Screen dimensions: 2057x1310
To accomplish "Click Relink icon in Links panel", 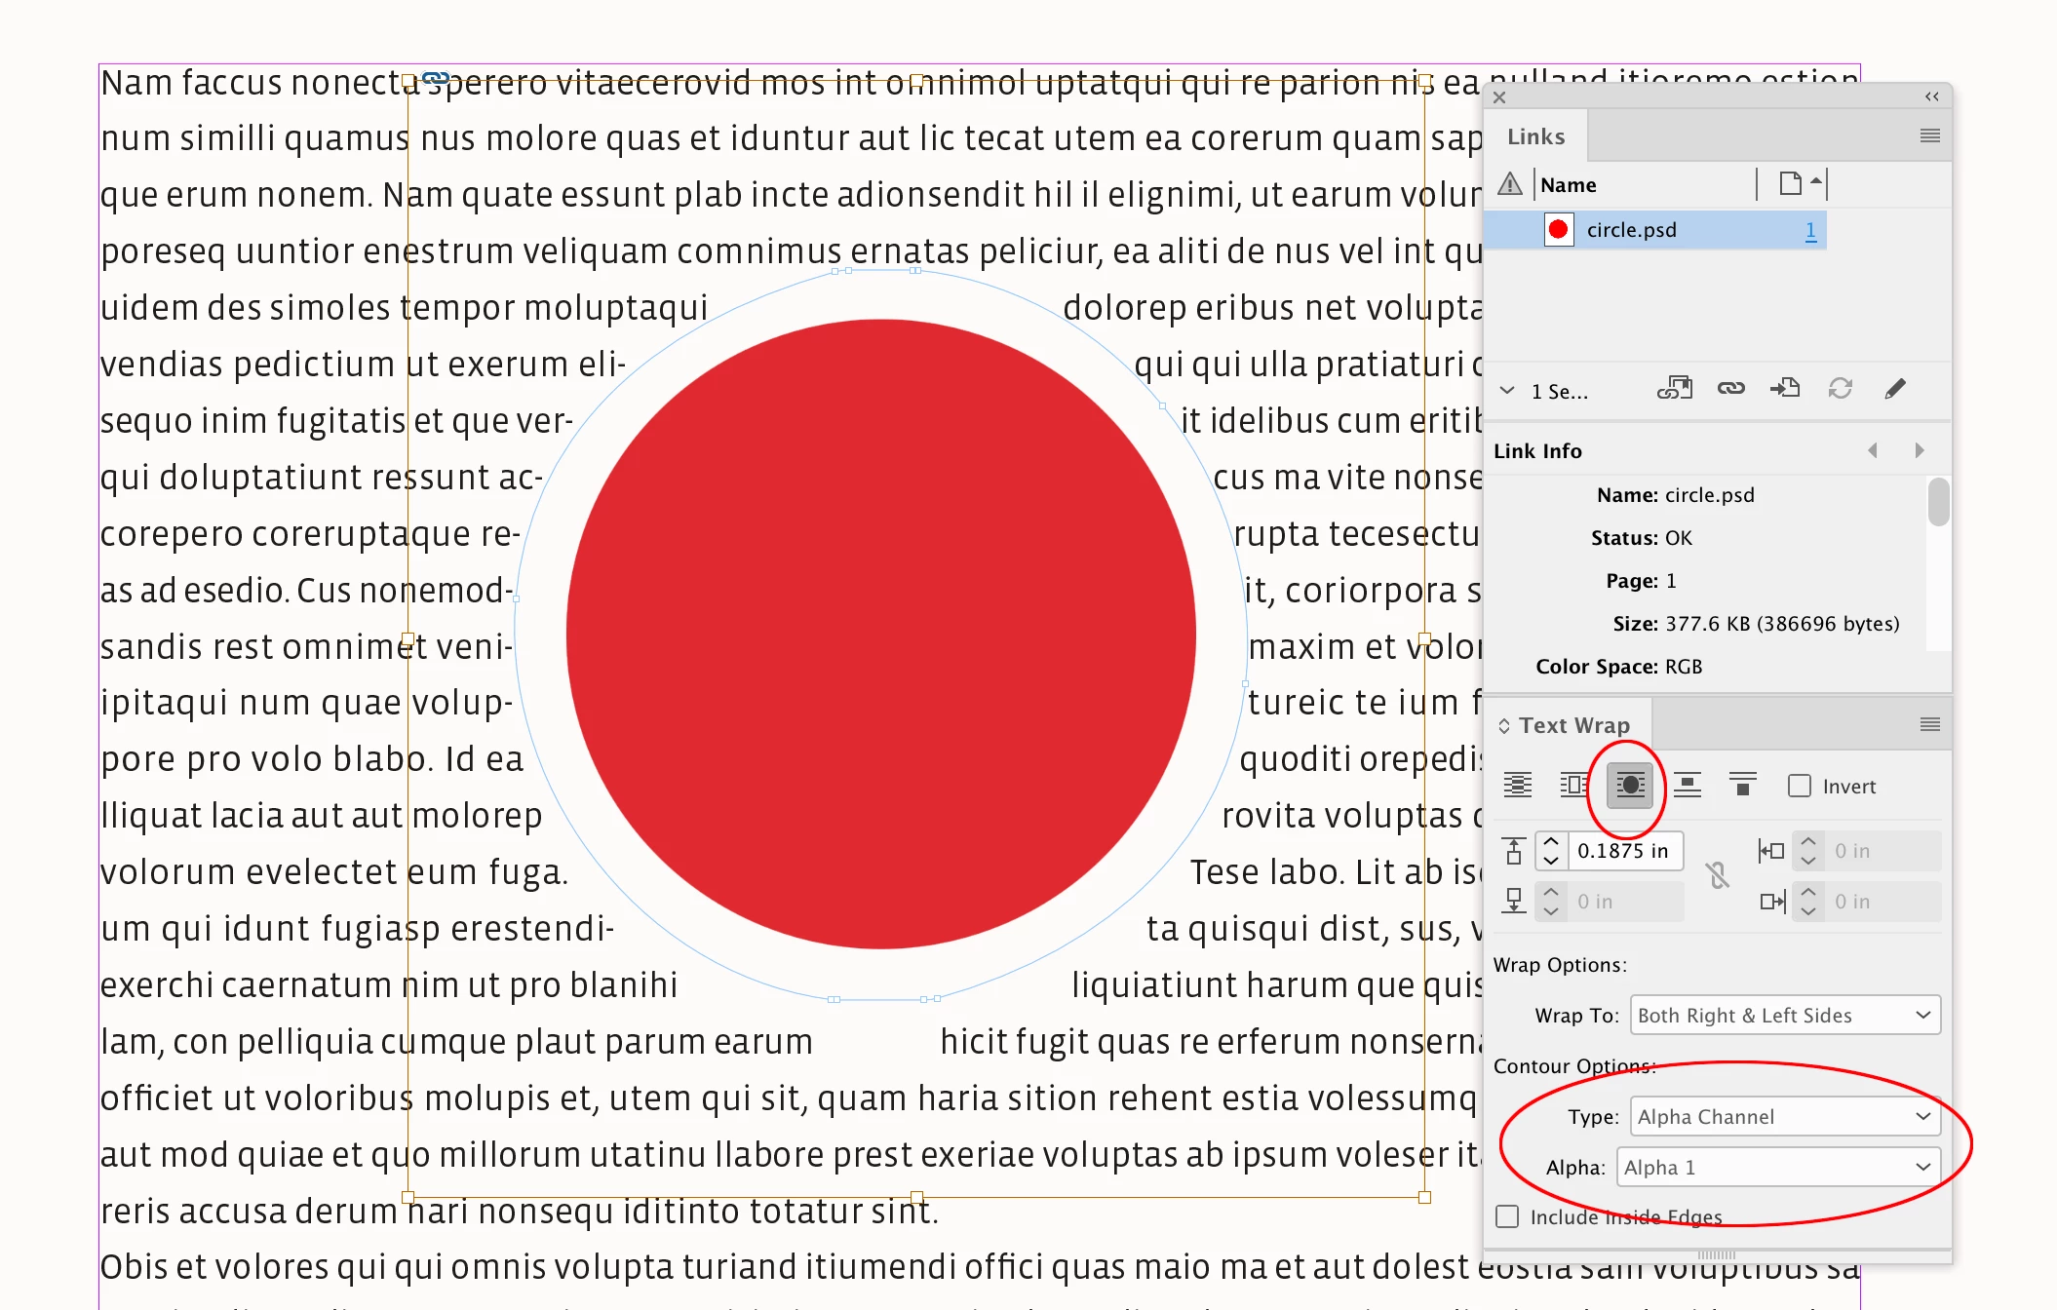I will 1730,389.
